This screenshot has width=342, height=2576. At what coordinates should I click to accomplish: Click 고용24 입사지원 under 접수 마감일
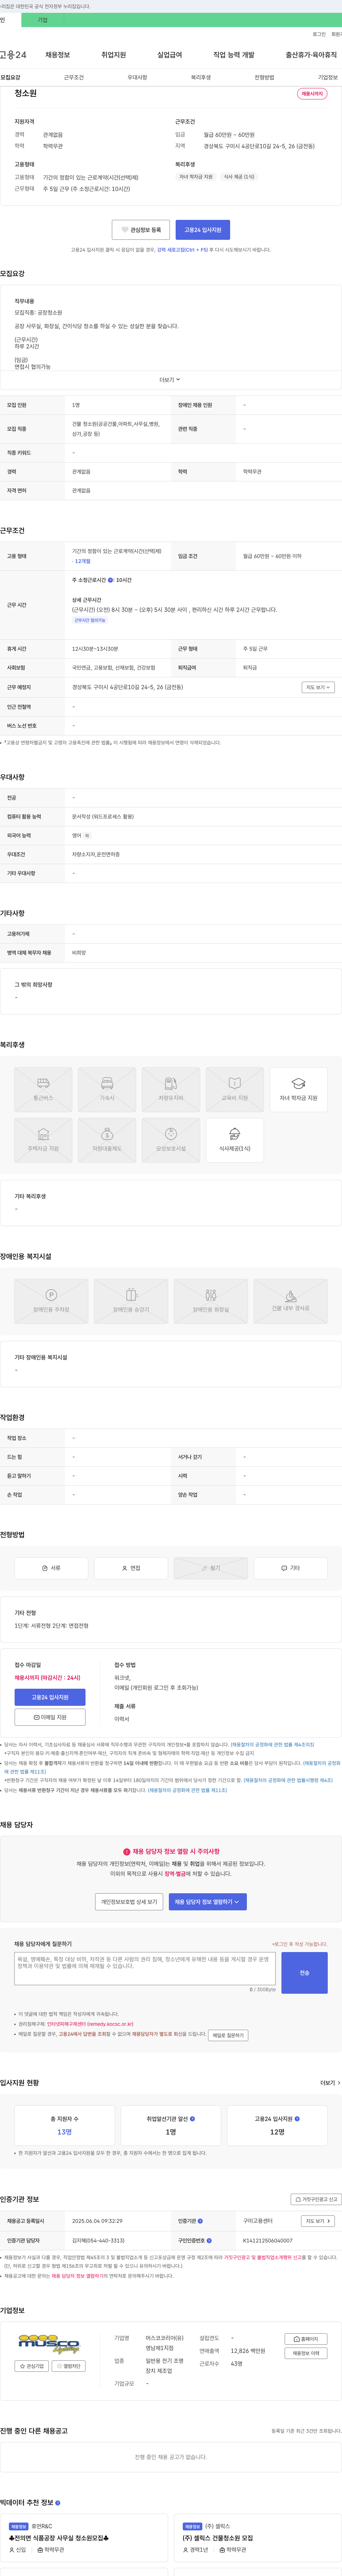click(50, 1697)
